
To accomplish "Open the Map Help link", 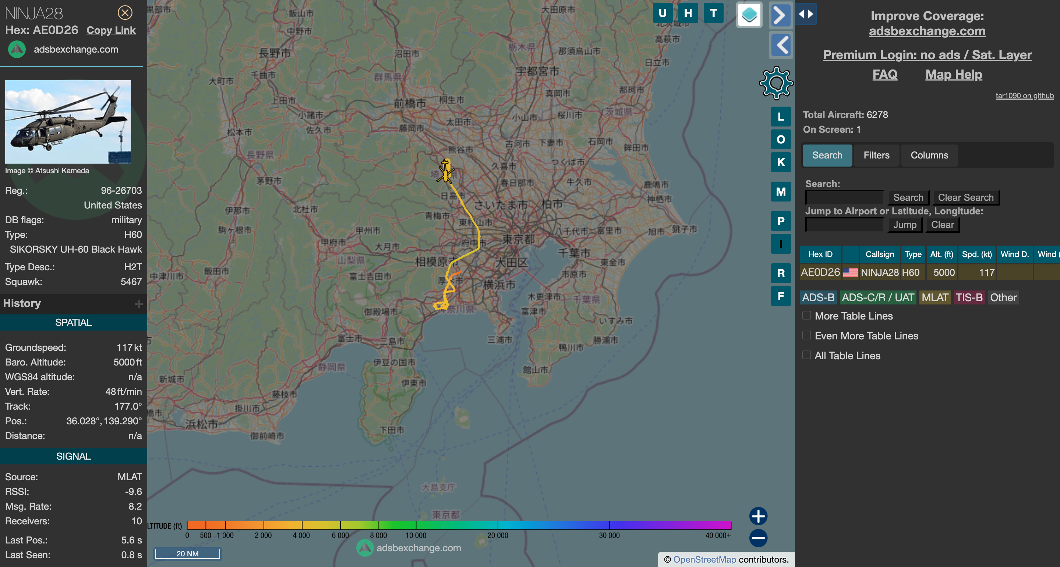I will pyautogui.click(x=953, y=74).
